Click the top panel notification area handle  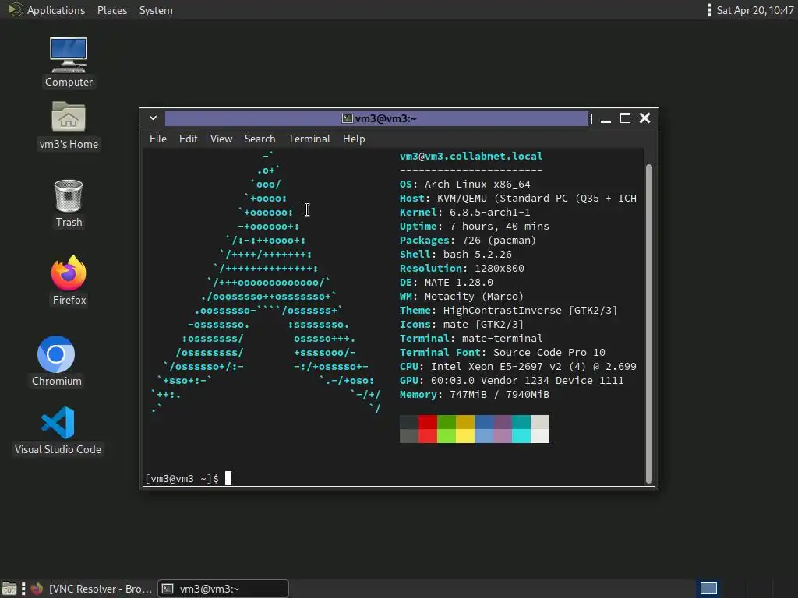(709, 10)
